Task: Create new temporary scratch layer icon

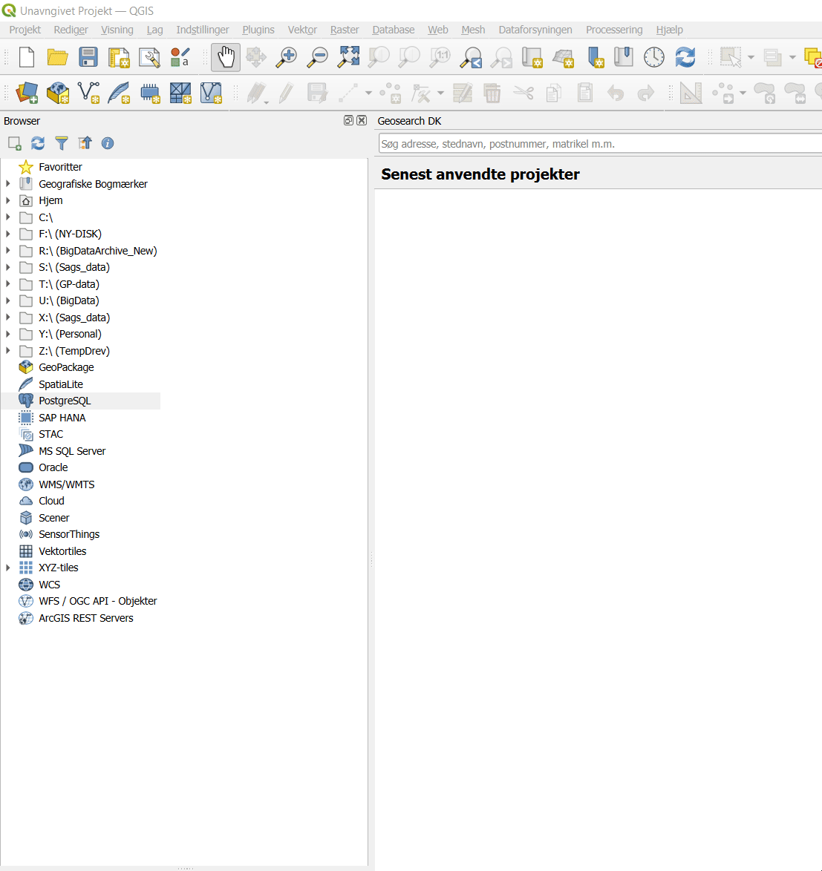Action: (x=150, y=93)
